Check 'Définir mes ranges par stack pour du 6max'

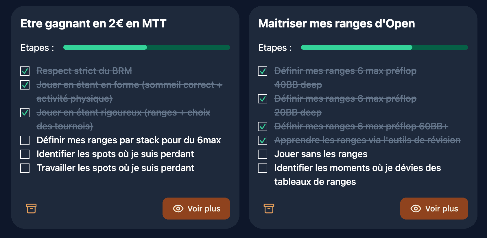pos(25,140)
